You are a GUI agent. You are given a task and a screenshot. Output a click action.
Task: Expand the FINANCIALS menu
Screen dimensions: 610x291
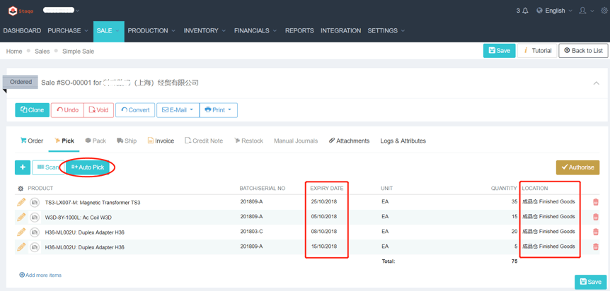coord(255,30)
